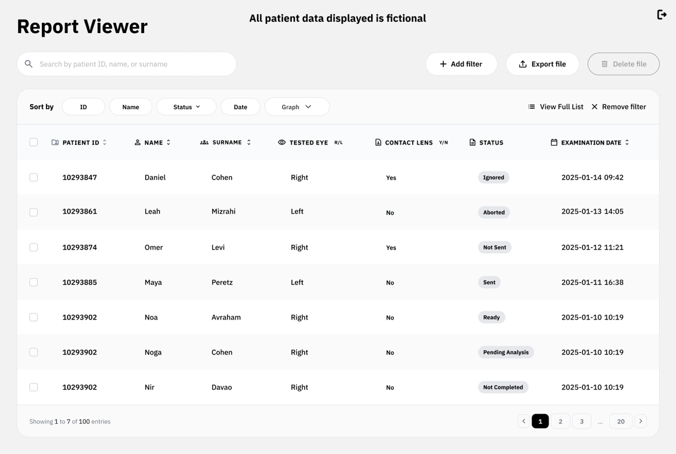Select checkbox for Leah Mizrahi row

coord(33,212)
